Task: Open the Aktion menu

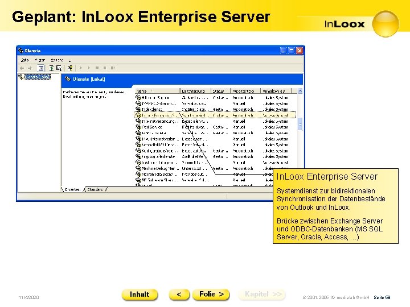Action: (40, 60)
